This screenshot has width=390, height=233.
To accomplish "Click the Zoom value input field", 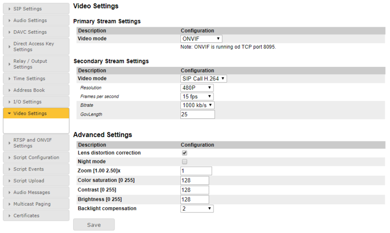I will pos(196,171).
